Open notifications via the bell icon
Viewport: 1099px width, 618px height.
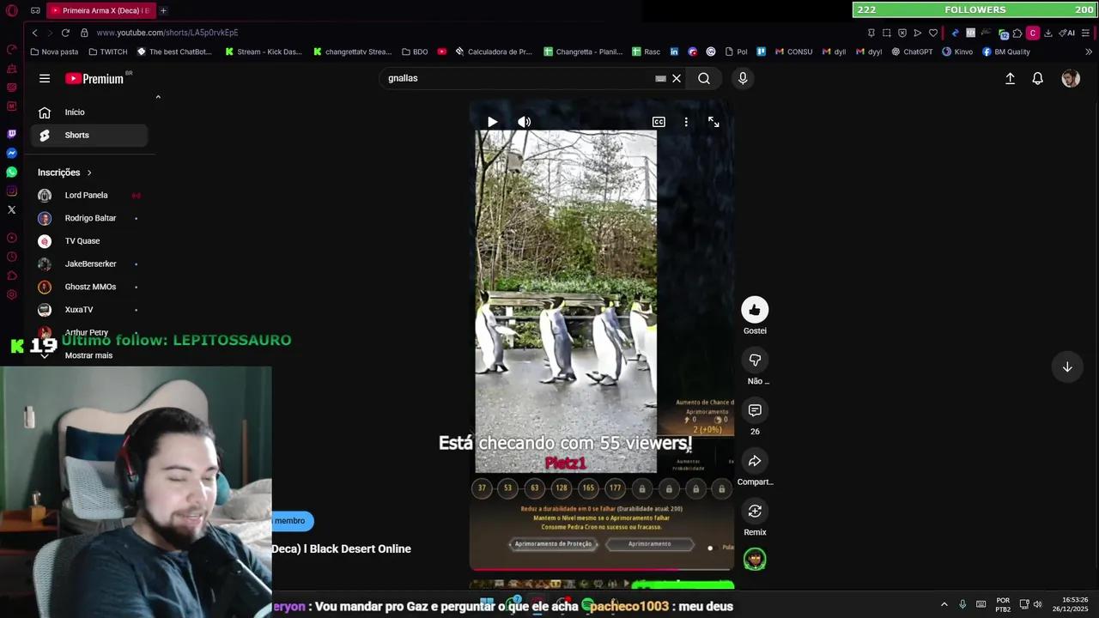pos(1037,78)
